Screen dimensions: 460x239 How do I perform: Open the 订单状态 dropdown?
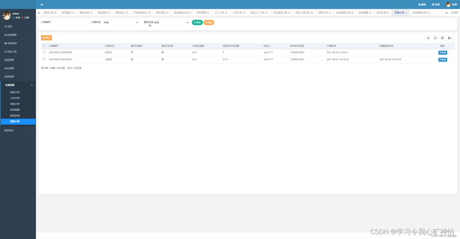coord(121,23)
